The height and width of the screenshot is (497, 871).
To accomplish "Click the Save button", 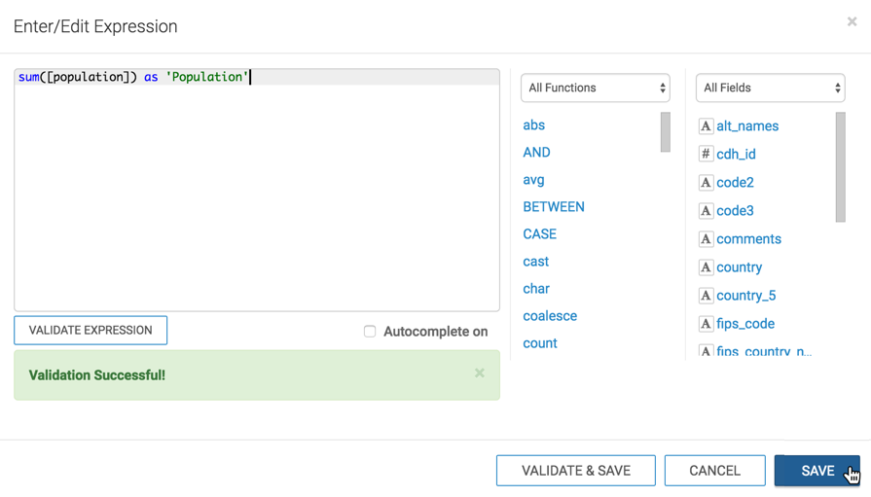I will pos(817,471).
